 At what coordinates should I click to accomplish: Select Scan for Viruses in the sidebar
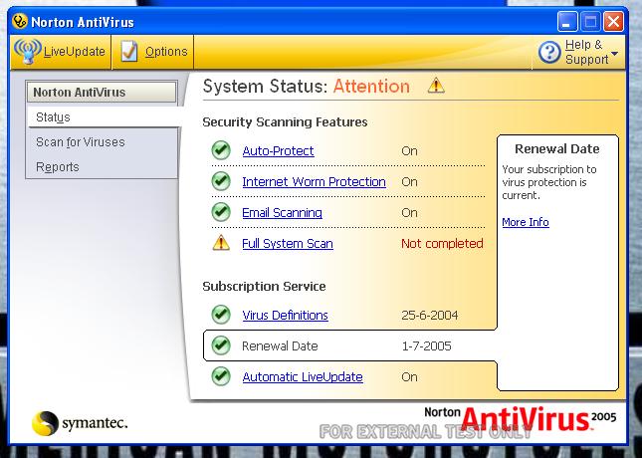coord(81,142)
